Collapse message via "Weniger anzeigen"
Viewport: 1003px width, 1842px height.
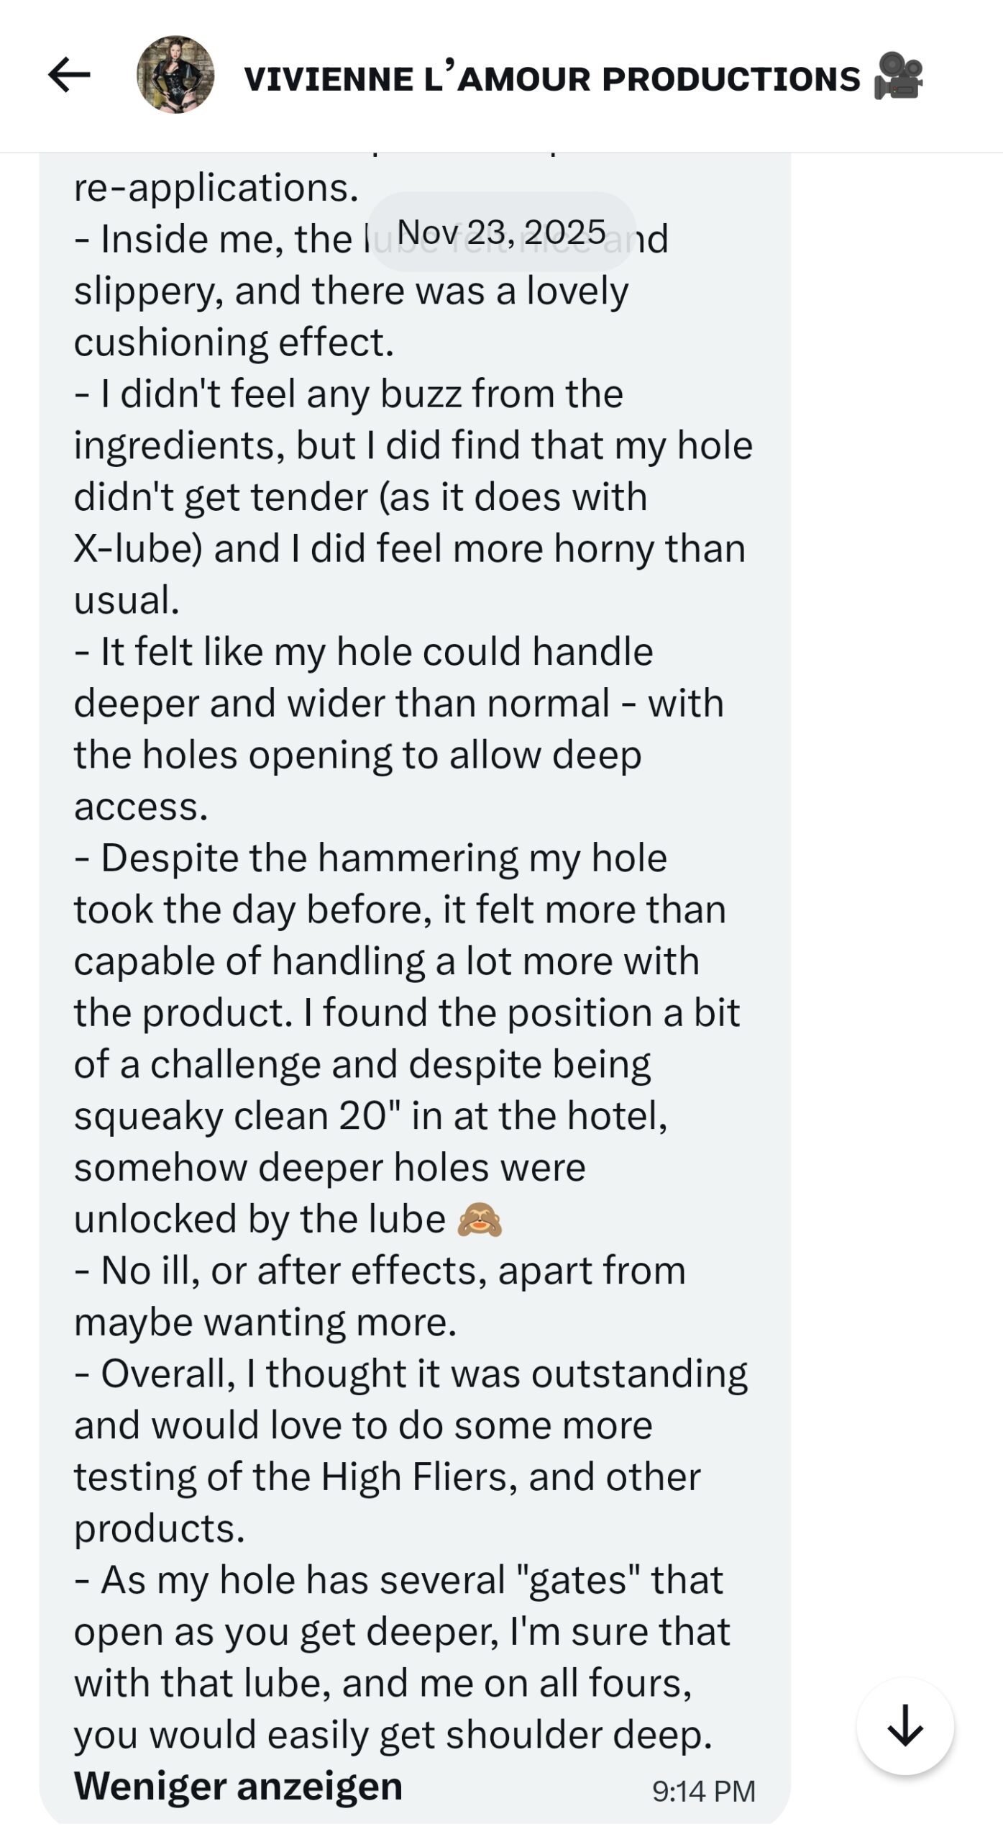coord(238,1787)
